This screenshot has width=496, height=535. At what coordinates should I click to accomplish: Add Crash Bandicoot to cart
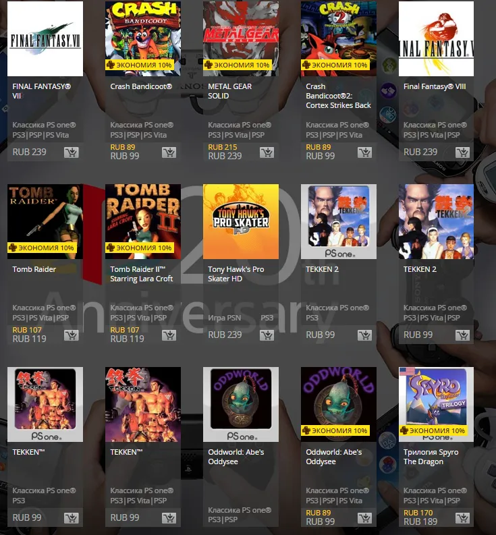[169, 152]
